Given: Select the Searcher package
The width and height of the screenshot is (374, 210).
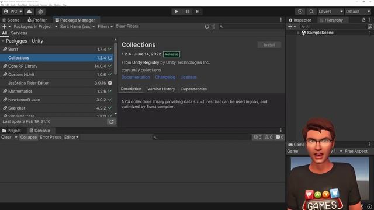Looking at the screenshot, I should click(x=57, y=108).
